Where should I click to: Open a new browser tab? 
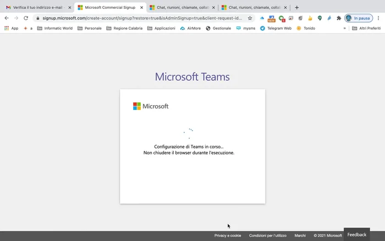(x=296, y=8)
